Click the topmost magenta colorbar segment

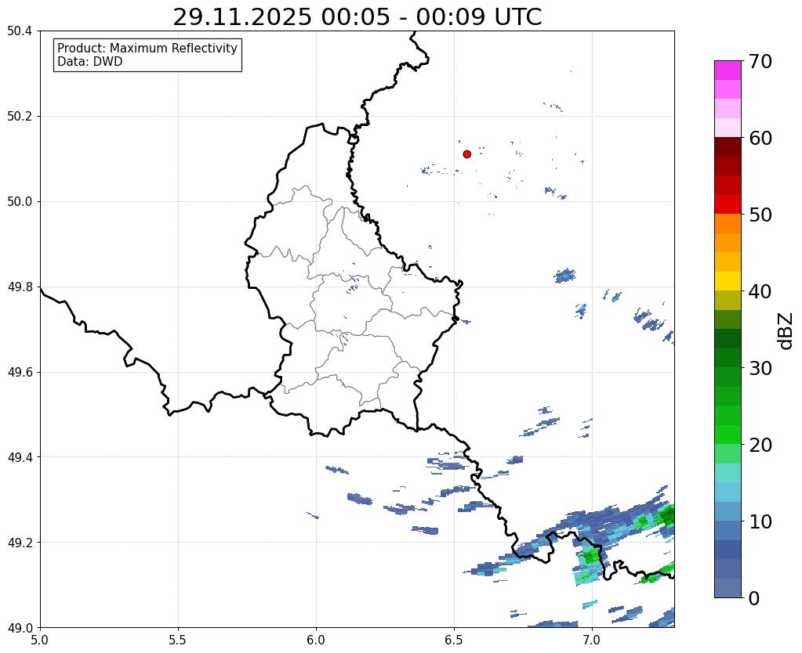pyautogui.click(x=728, y=70)
